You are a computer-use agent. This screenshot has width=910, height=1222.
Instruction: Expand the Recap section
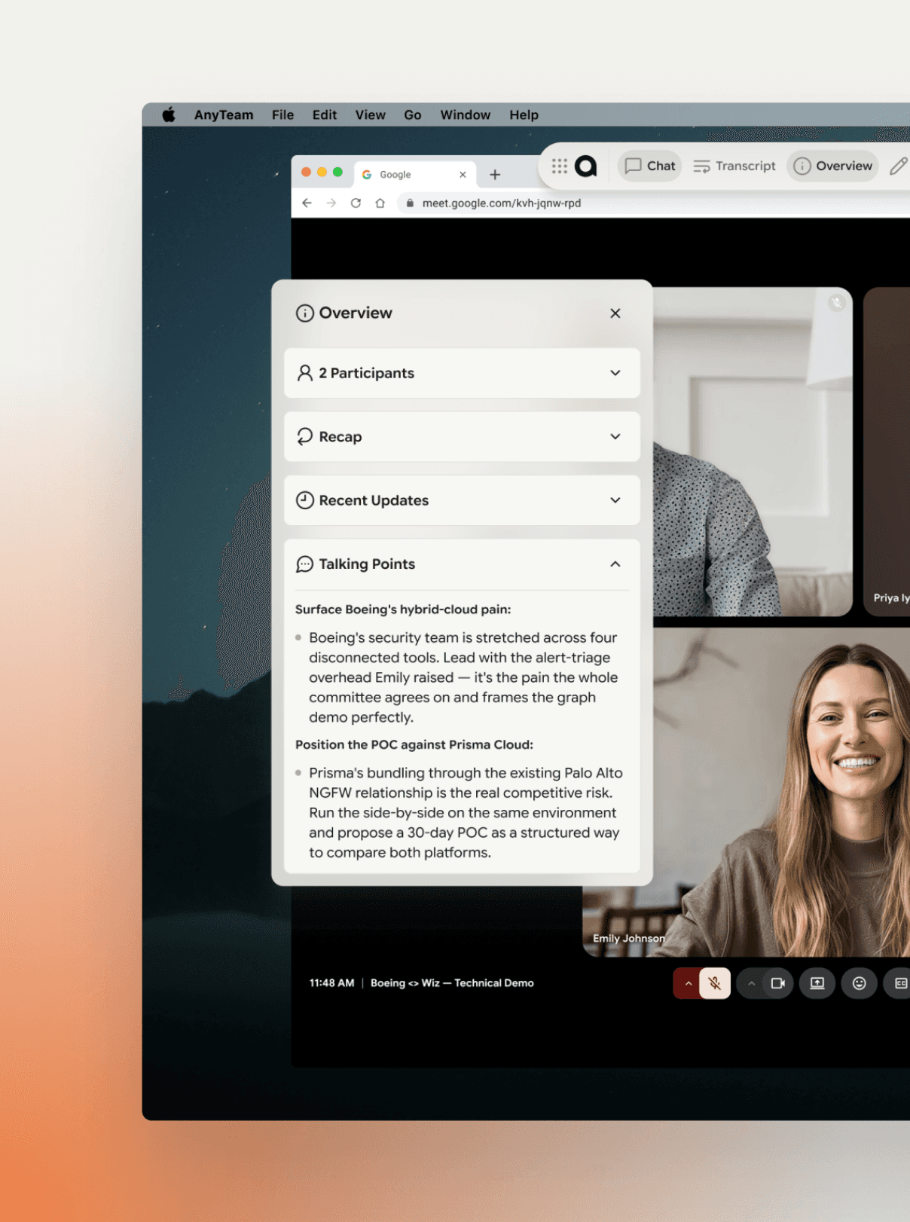tap(462, 436)
